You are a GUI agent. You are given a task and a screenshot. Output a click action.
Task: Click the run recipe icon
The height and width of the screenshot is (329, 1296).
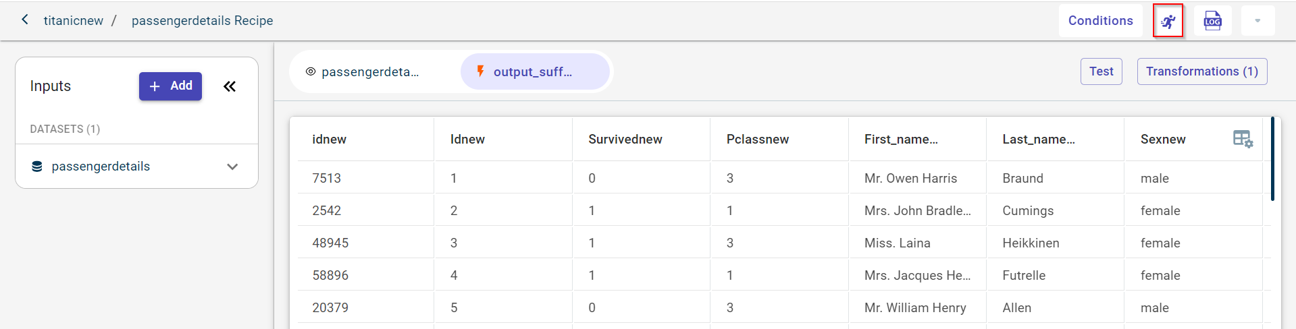(x=1168, y=21)
